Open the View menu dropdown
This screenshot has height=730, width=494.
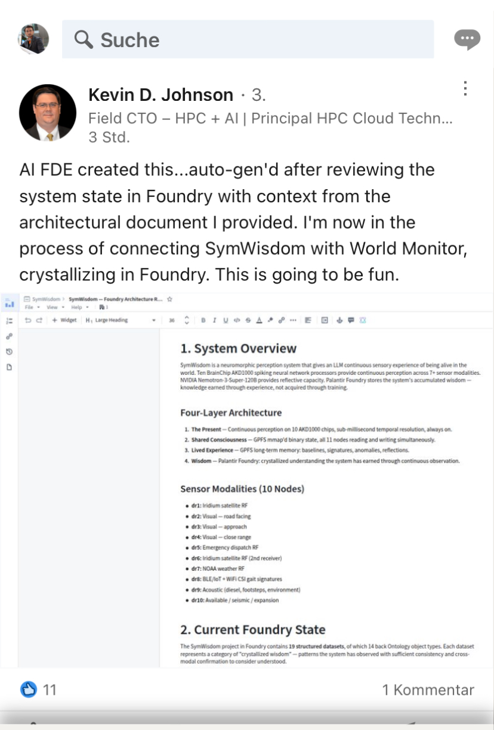[54, 307]
